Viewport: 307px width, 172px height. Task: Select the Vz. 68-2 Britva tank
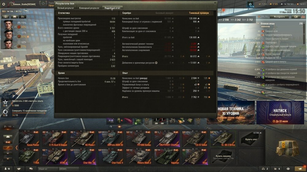tap(223, 139)
